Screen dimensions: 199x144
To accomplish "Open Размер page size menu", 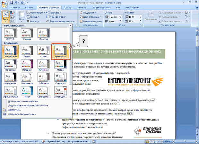I will point(33,17).
